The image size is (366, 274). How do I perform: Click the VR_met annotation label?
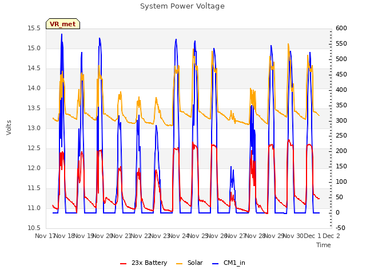pyautogui.click(x=63, y=24)
